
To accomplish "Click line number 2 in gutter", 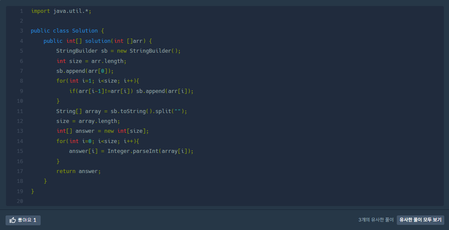I will [x=21, y=21].
